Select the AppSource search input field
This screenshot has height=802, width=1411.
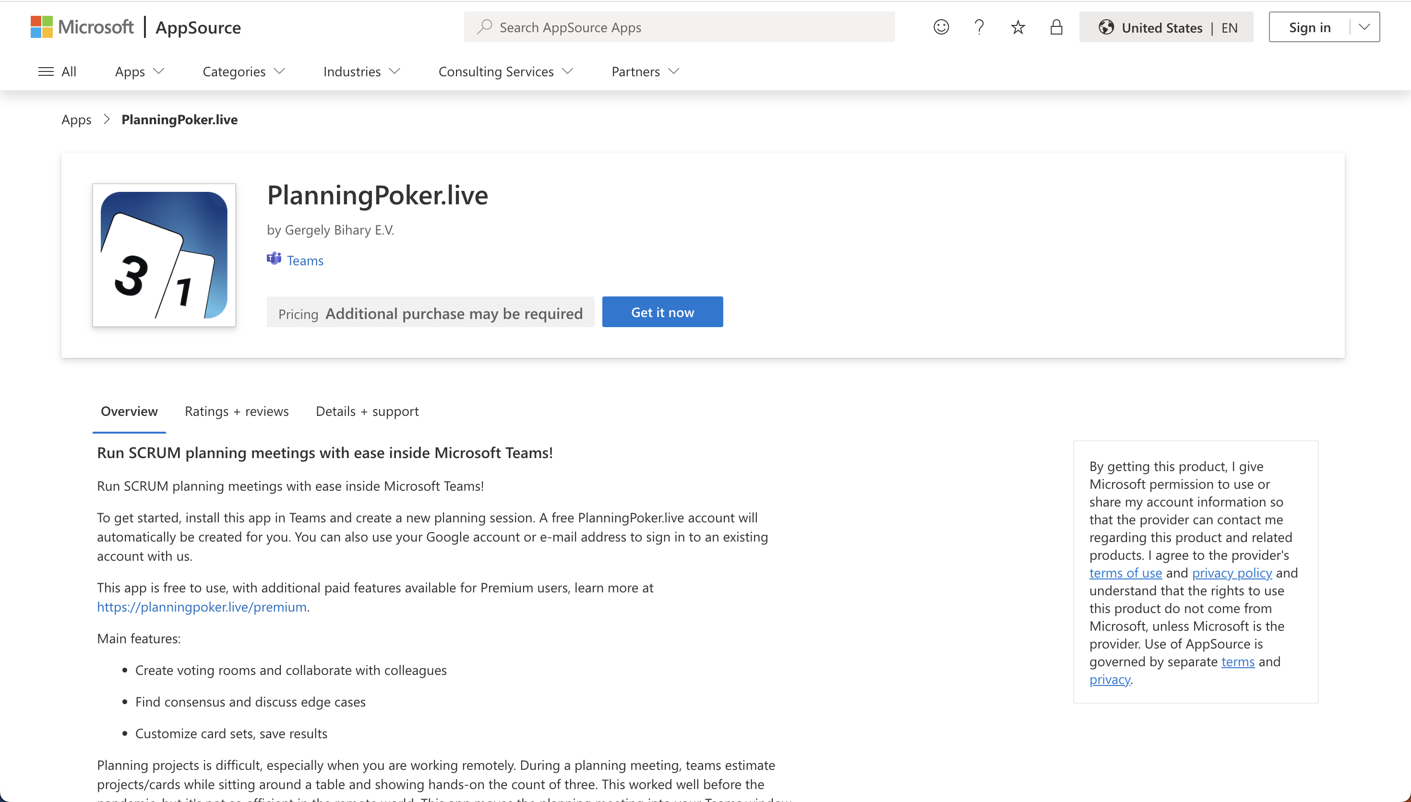(x=678, y=26)
